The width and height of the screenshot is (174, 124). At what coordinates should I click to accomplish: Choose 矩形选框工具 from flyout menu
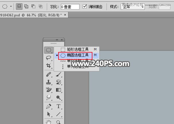click(x=76, y=49)
